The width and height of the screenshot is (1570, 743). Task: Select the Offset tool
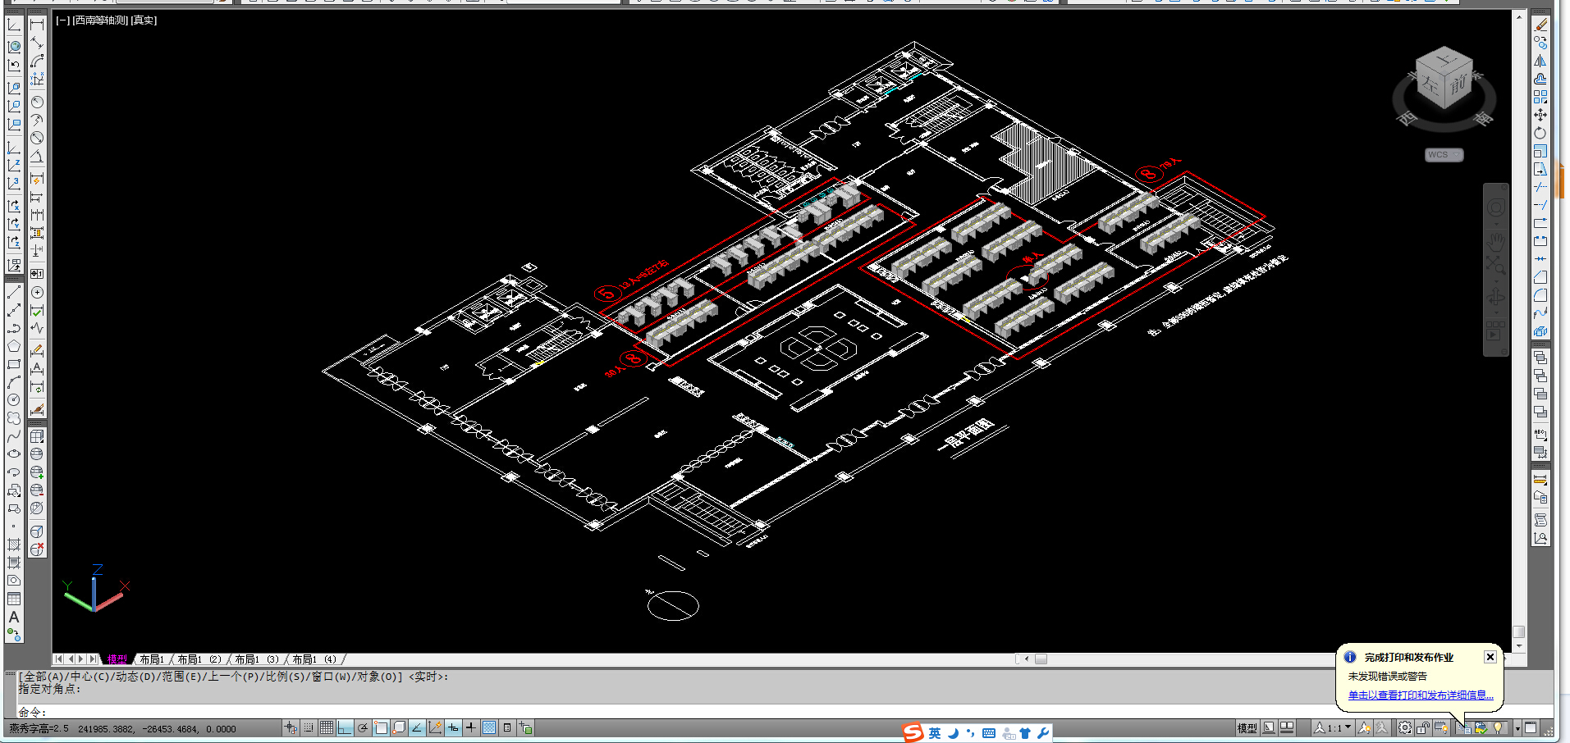point(1540,79)
